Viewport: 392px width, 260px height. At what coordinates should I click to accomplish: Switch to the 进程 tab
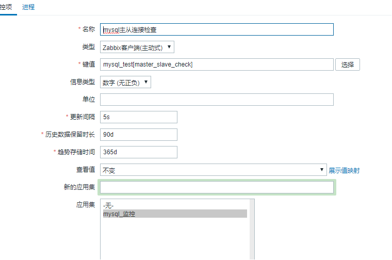28,7
